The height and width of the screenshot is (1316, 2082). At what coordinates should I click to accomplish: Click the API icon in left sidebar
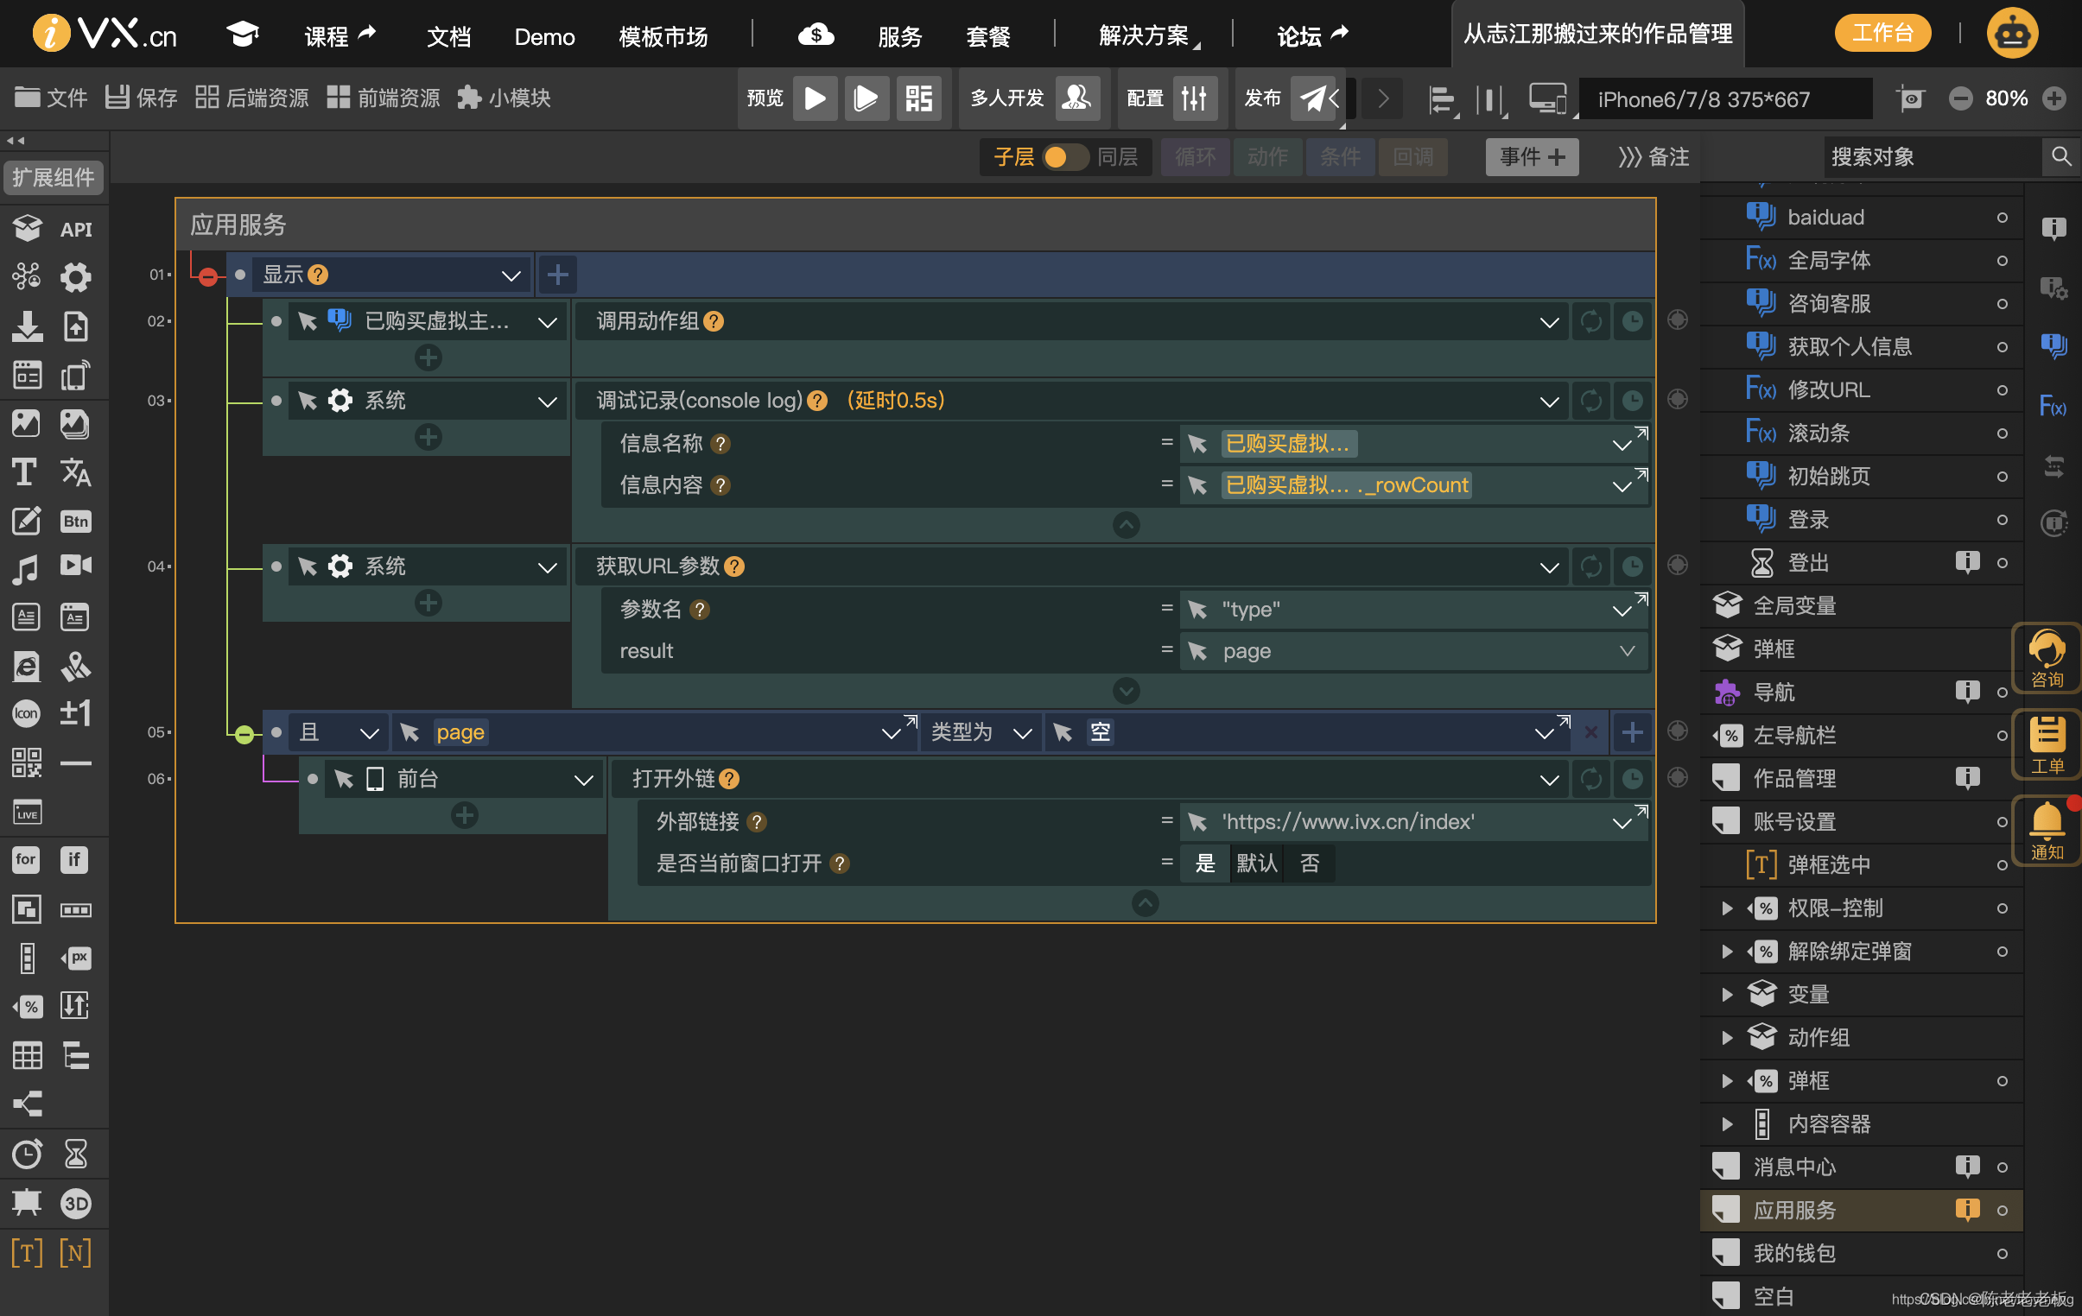click(x=76, y=227)
